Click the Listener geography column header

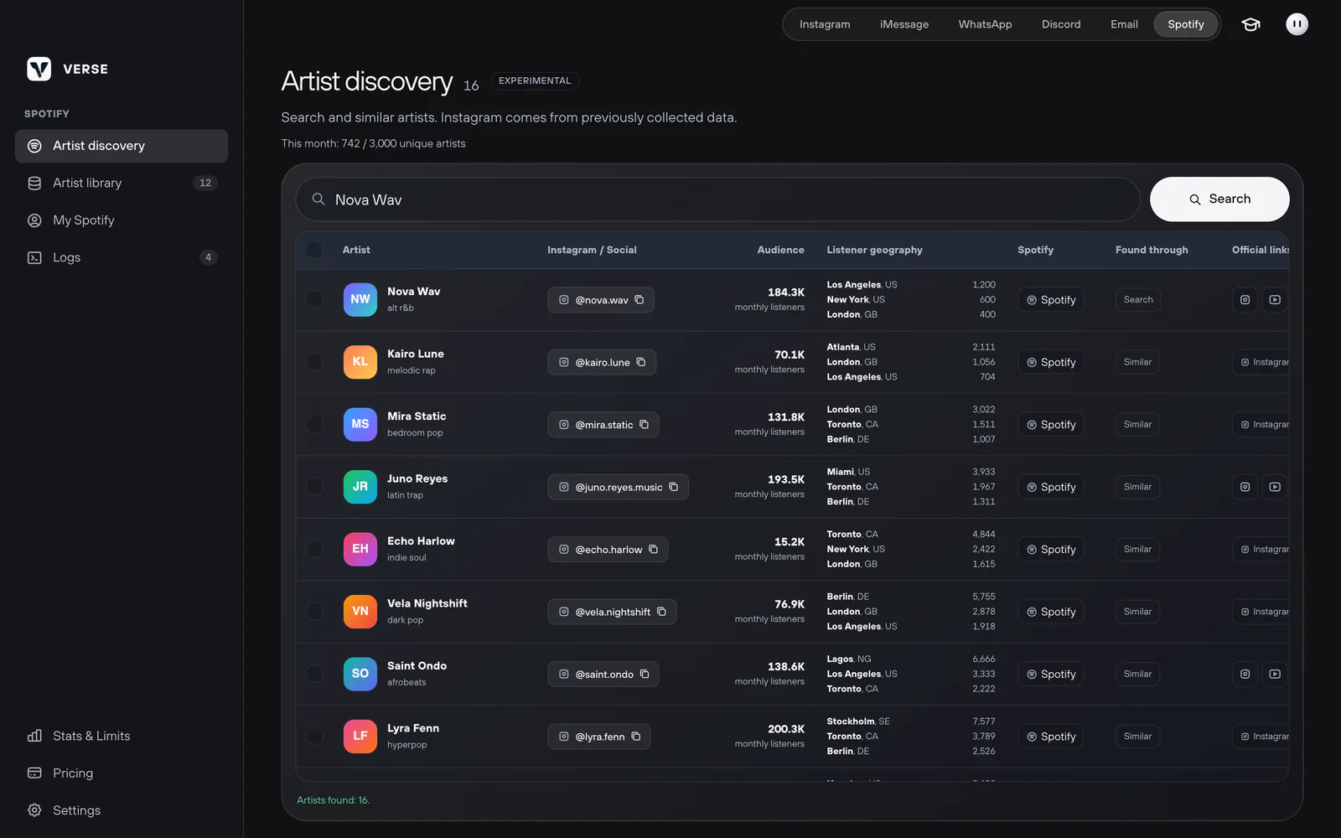[874, 250]
